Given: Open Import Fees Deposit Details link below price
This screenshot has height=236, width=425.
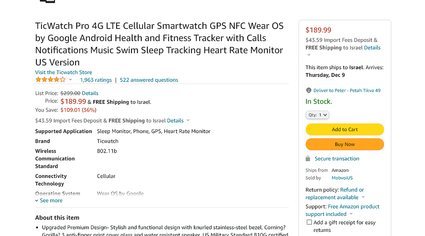Looking at the screenshot, I should [175, 121].
